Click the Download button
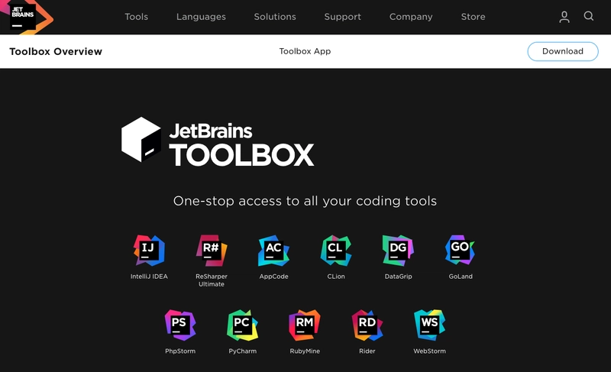The width and height of the screenshot is (611, 372). point(563,51)
